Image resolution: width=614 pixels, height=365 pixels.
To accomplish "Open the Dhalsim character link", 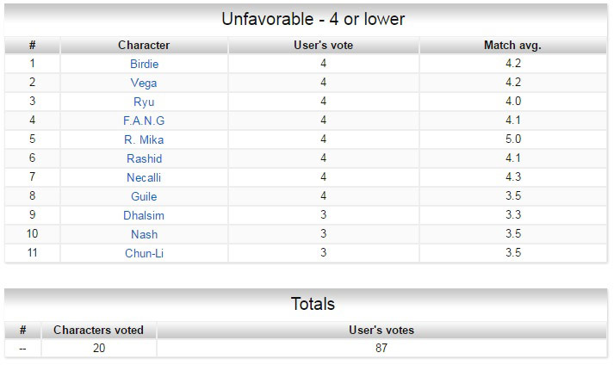I will [144, 215].
